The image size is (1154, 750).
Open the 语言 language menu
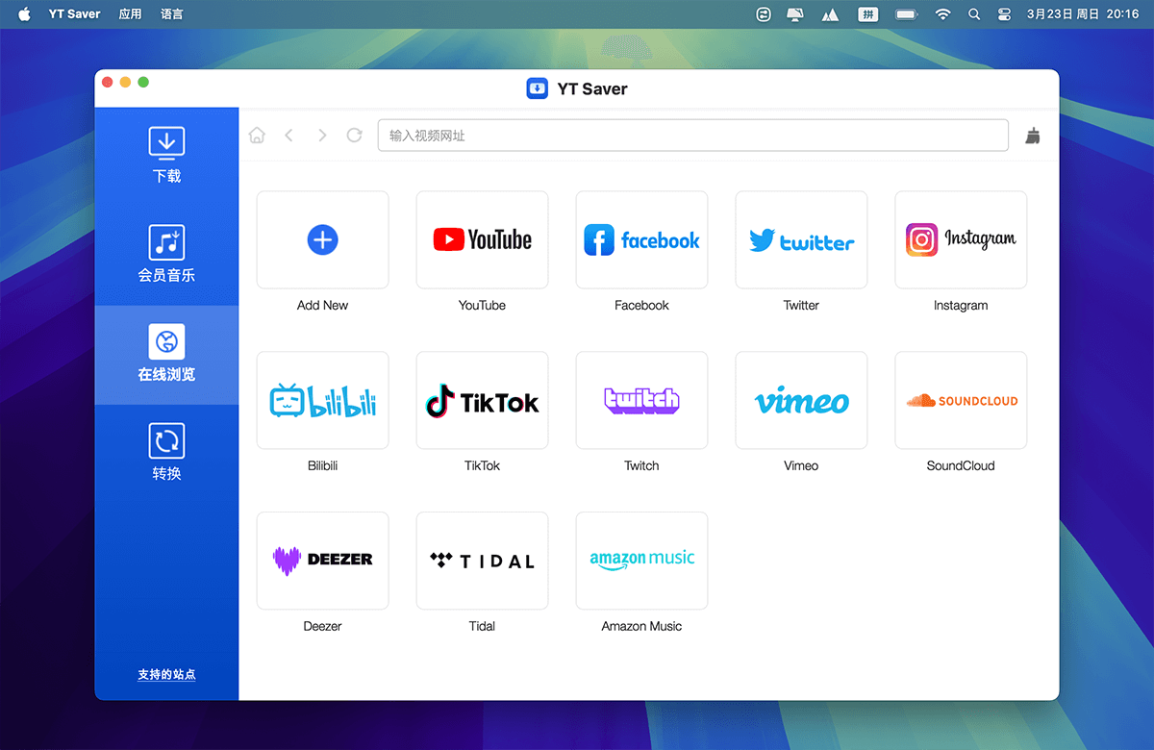tap(172, 14)
